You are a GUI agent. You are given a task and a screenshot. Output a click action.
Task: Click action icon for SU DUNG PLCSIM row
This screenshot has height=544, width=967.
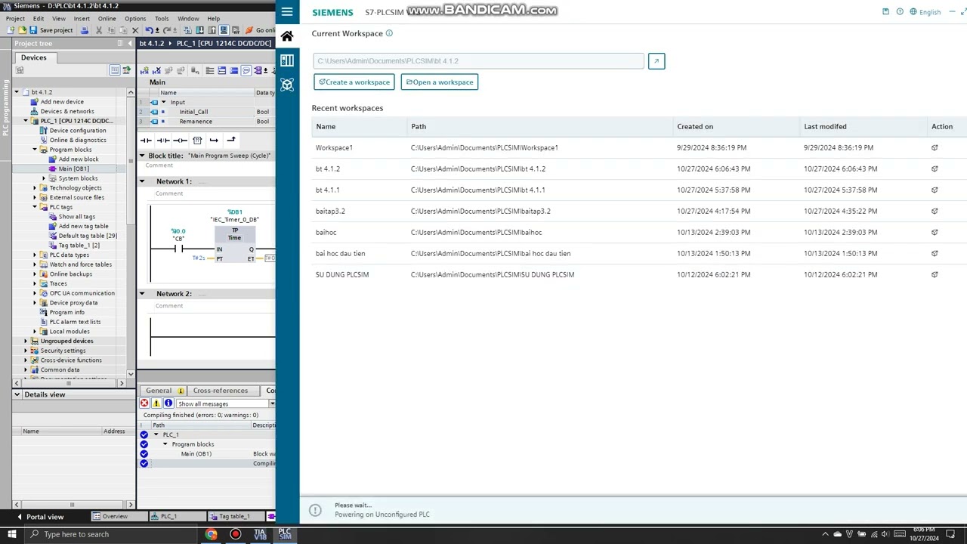tap(935, 275)
